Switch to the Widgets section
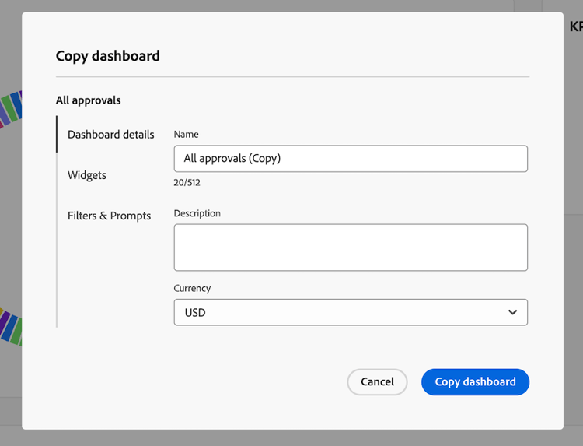Image resolution: width=583 pixels, height=446 pixels. coord(87,175)
